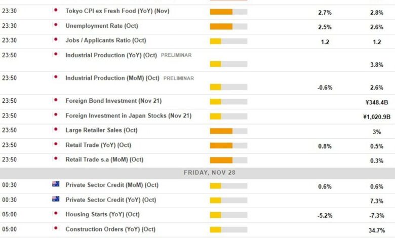Image resolution: width=395 pixels, height=238 pixels.
Task: Open the Industrial Production (YoY) event details
Action: pyautogui.click(x=111, y=55)
